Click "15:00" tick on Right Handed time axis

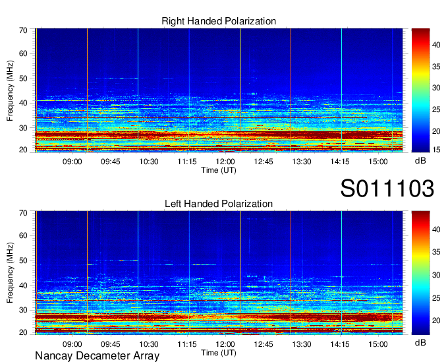pyautogui.click(x=378, y=162)
